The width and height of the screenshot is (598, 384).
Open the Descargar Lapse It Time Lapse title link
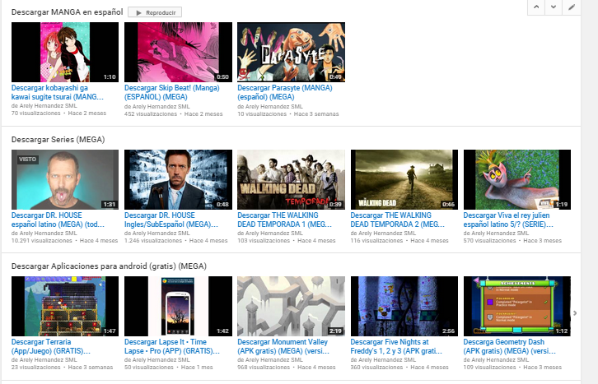pyautogui.click(x=172, y=346)
